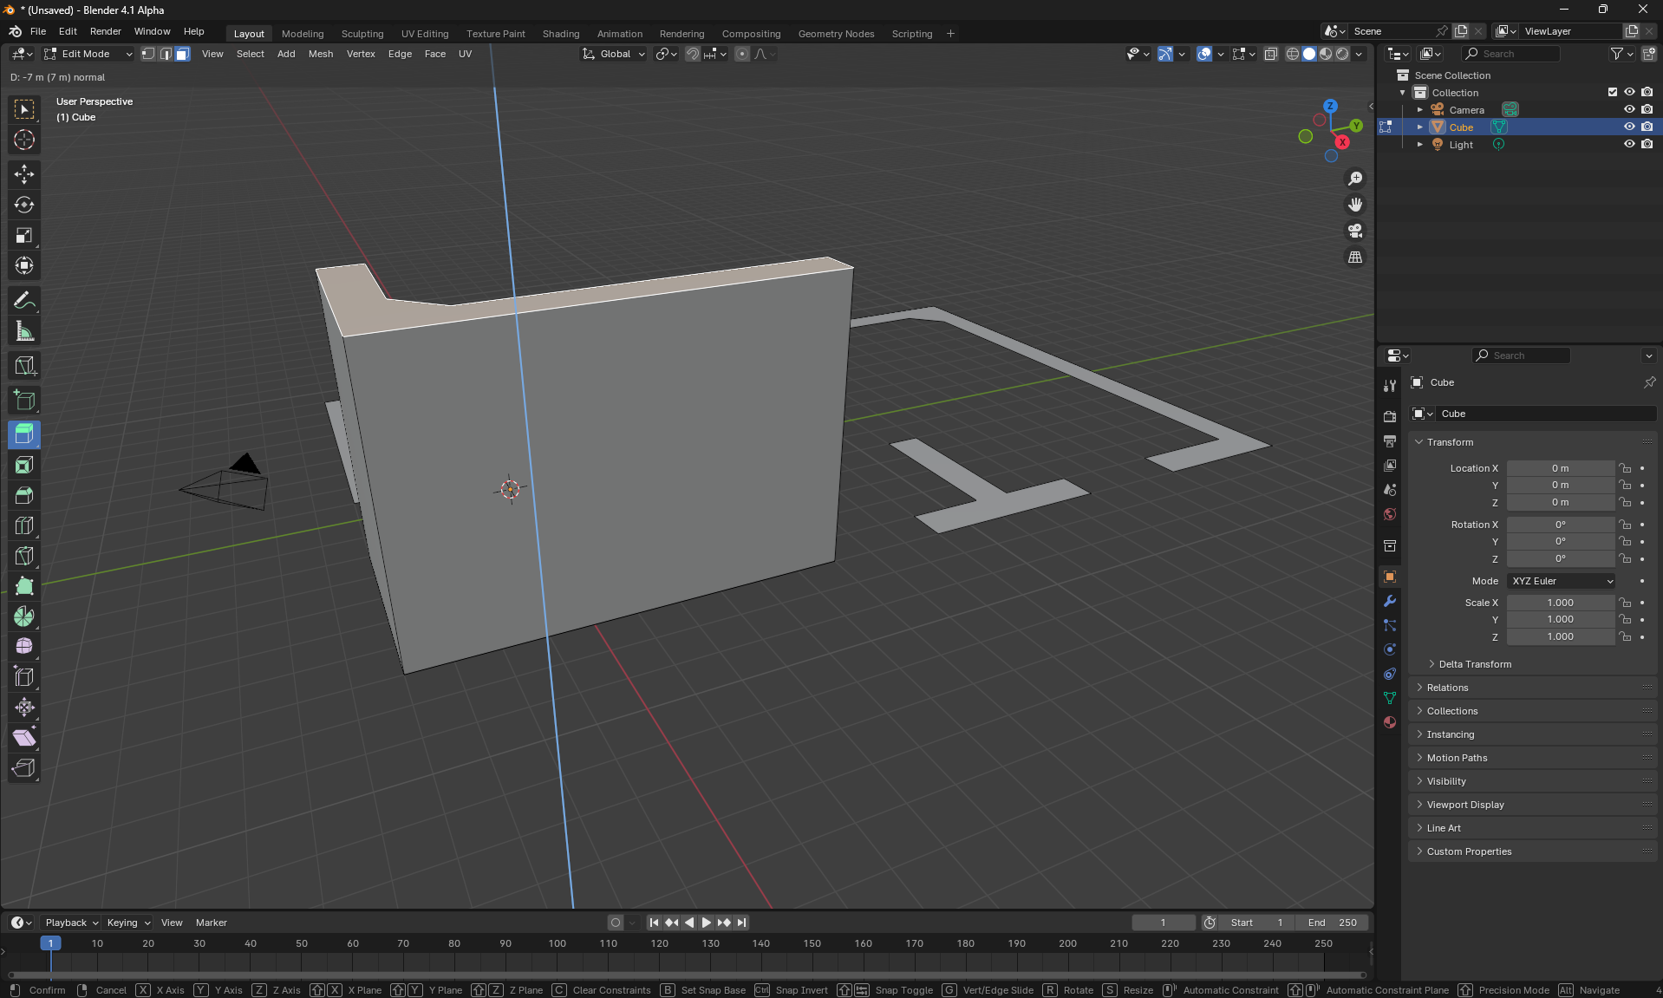Open the Modifiers wrench properties tab
Image resolution: width=1663 pixels, height=998 pixels.
pos(1390,601)
